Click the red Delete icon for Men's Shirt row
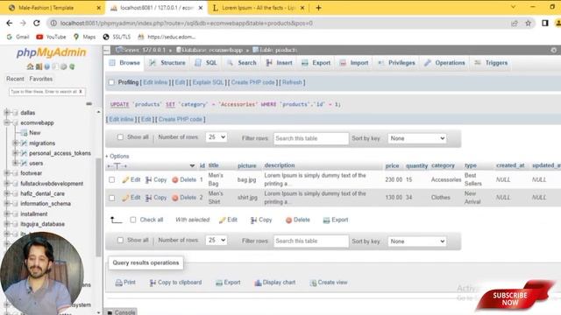The width and height of the screenshot is (561, 315). 175,198
